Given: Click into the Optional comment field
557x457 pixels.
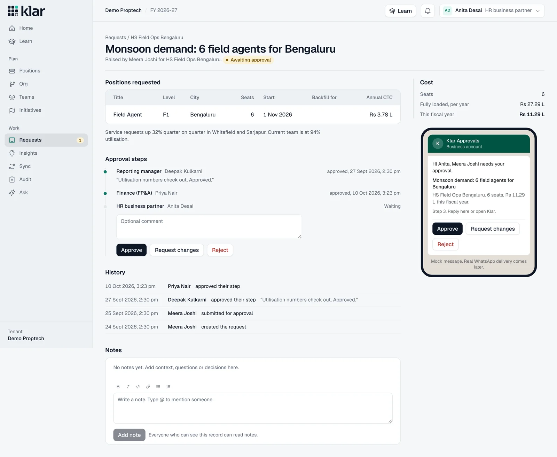Looking at the screenshot, I should (x=209, y=227).
